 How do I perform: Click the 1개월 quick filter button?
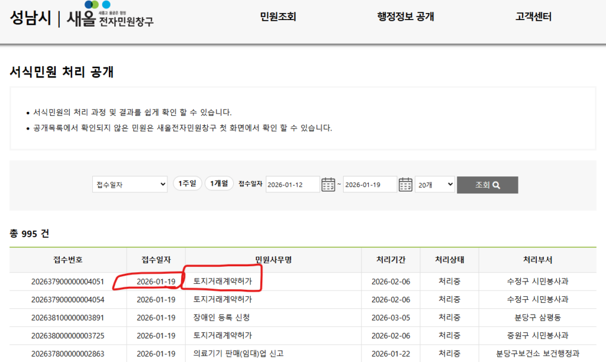(x=219, y=183)
